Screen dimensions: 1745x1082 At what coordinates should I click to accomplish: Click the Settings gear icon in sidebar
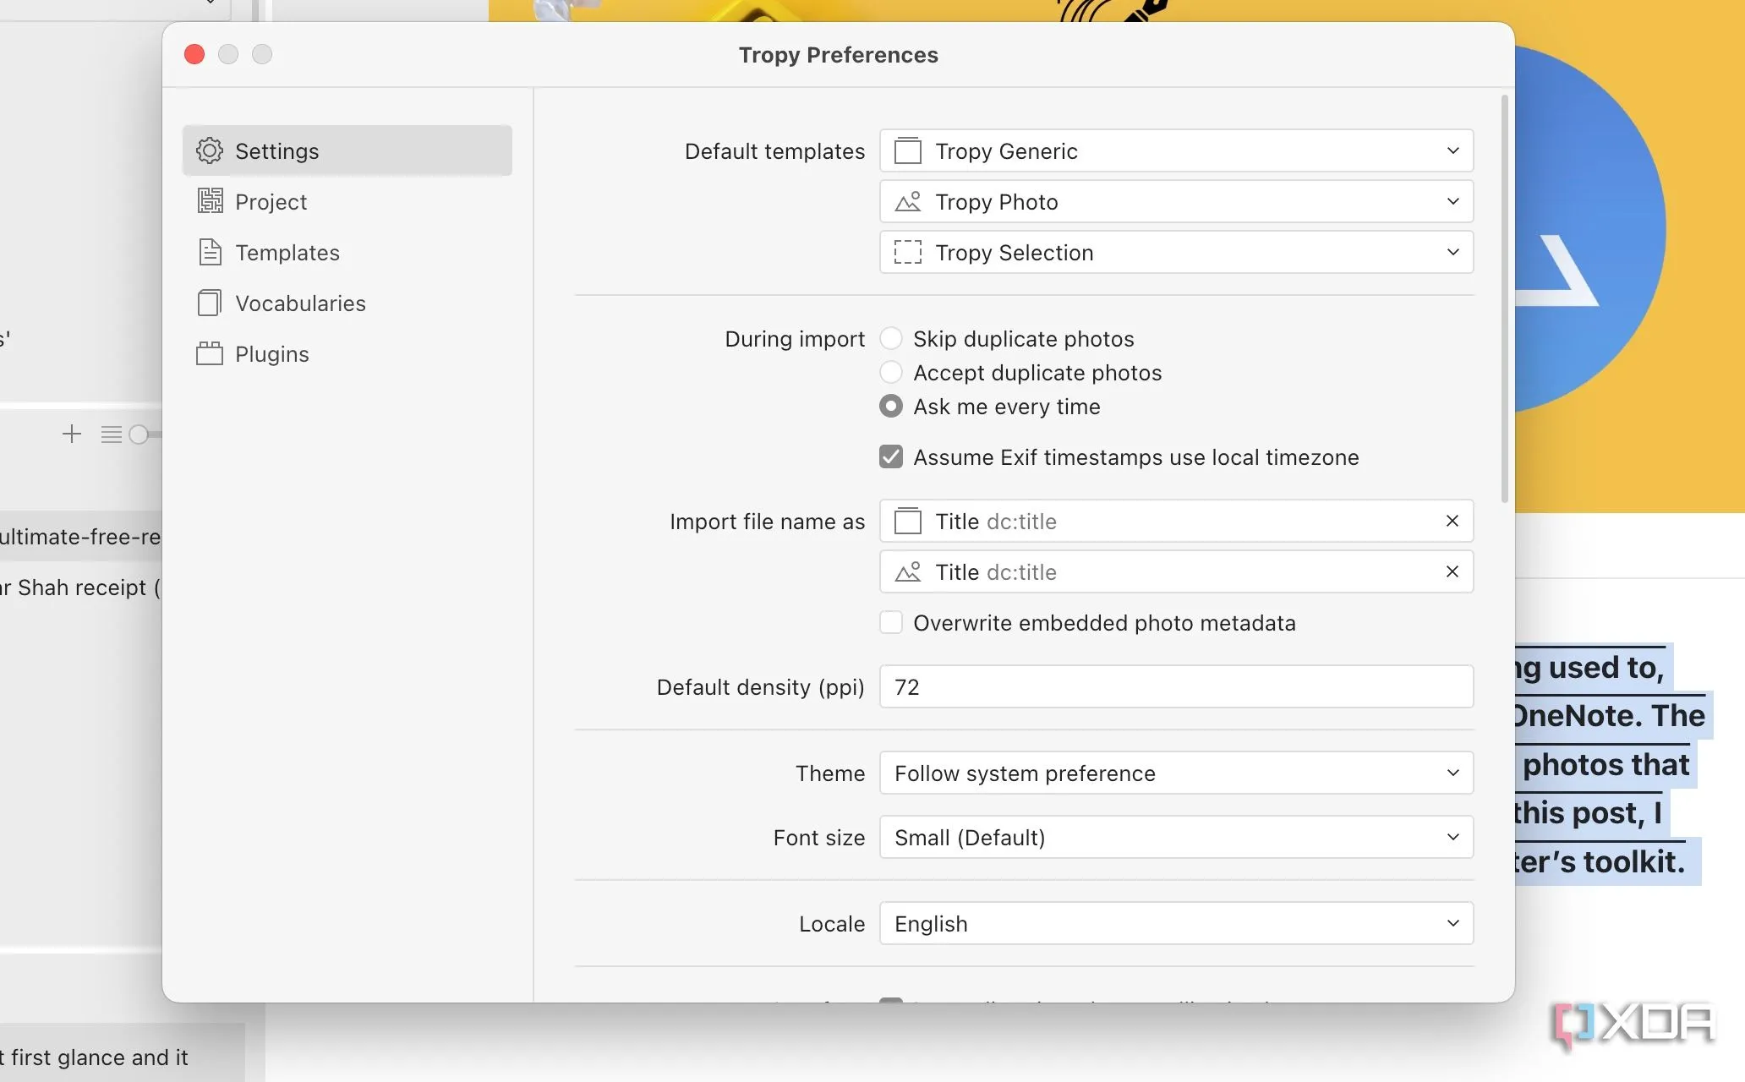(210, 150)
